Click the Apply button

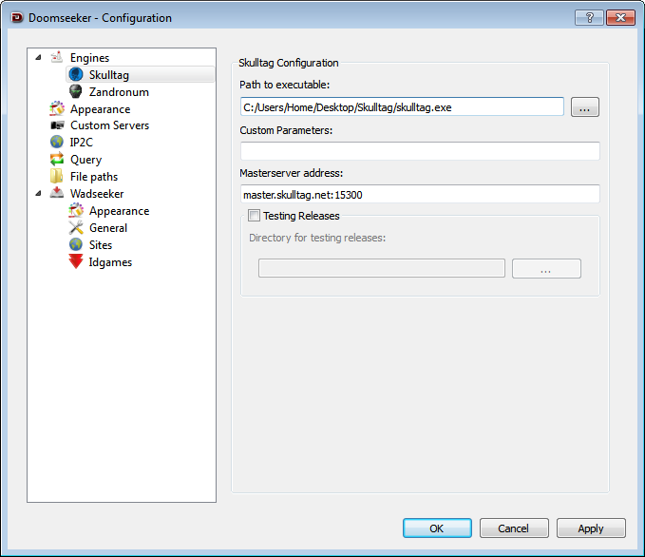[591, 528]
